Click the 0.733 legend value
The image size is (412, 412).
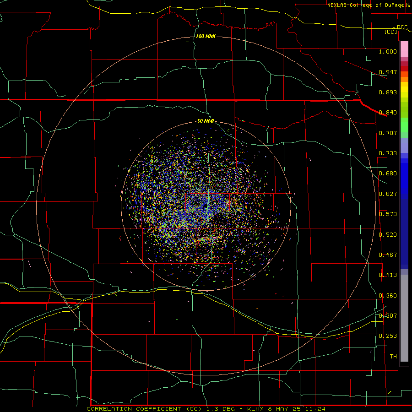388,153
